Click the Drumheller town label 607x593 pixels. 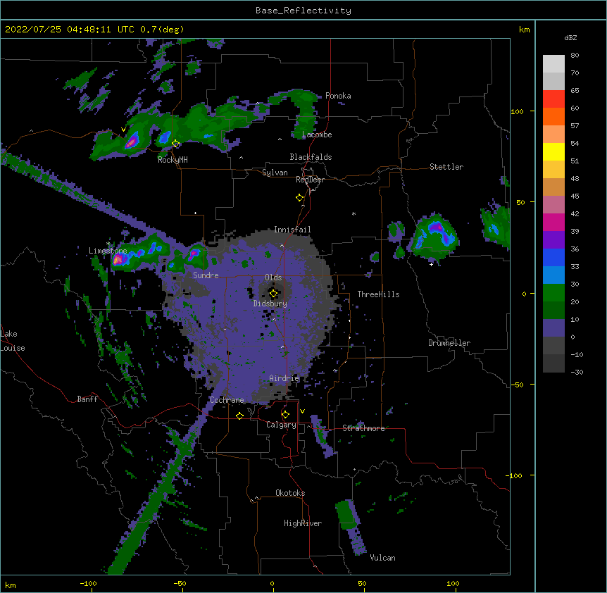(449, 343)
